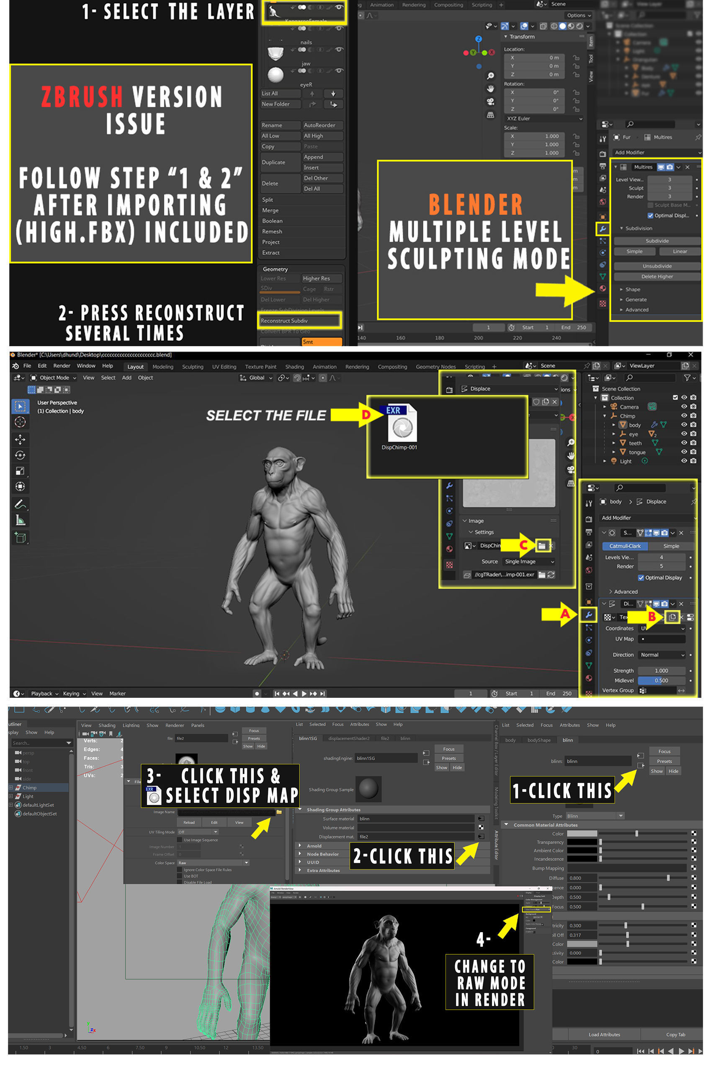Open Source dropdown showing Single Image
Screen dimensions: 711x1083
(529, 562)
